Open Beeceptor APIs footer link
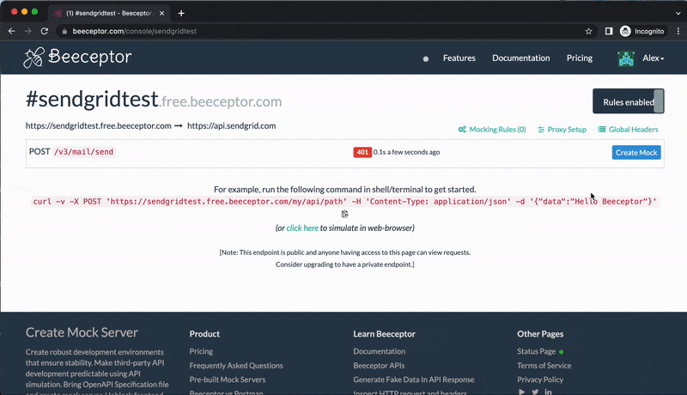Image resolution: width=687 pixels, height=395 pixels. click(379, 365)
